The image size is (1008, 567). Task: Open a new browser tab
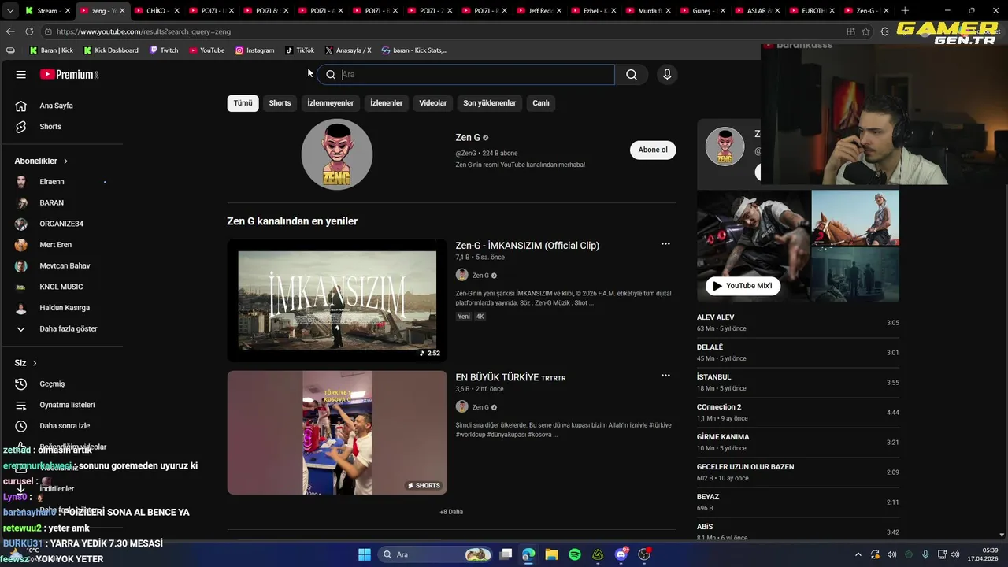(905, 11)
